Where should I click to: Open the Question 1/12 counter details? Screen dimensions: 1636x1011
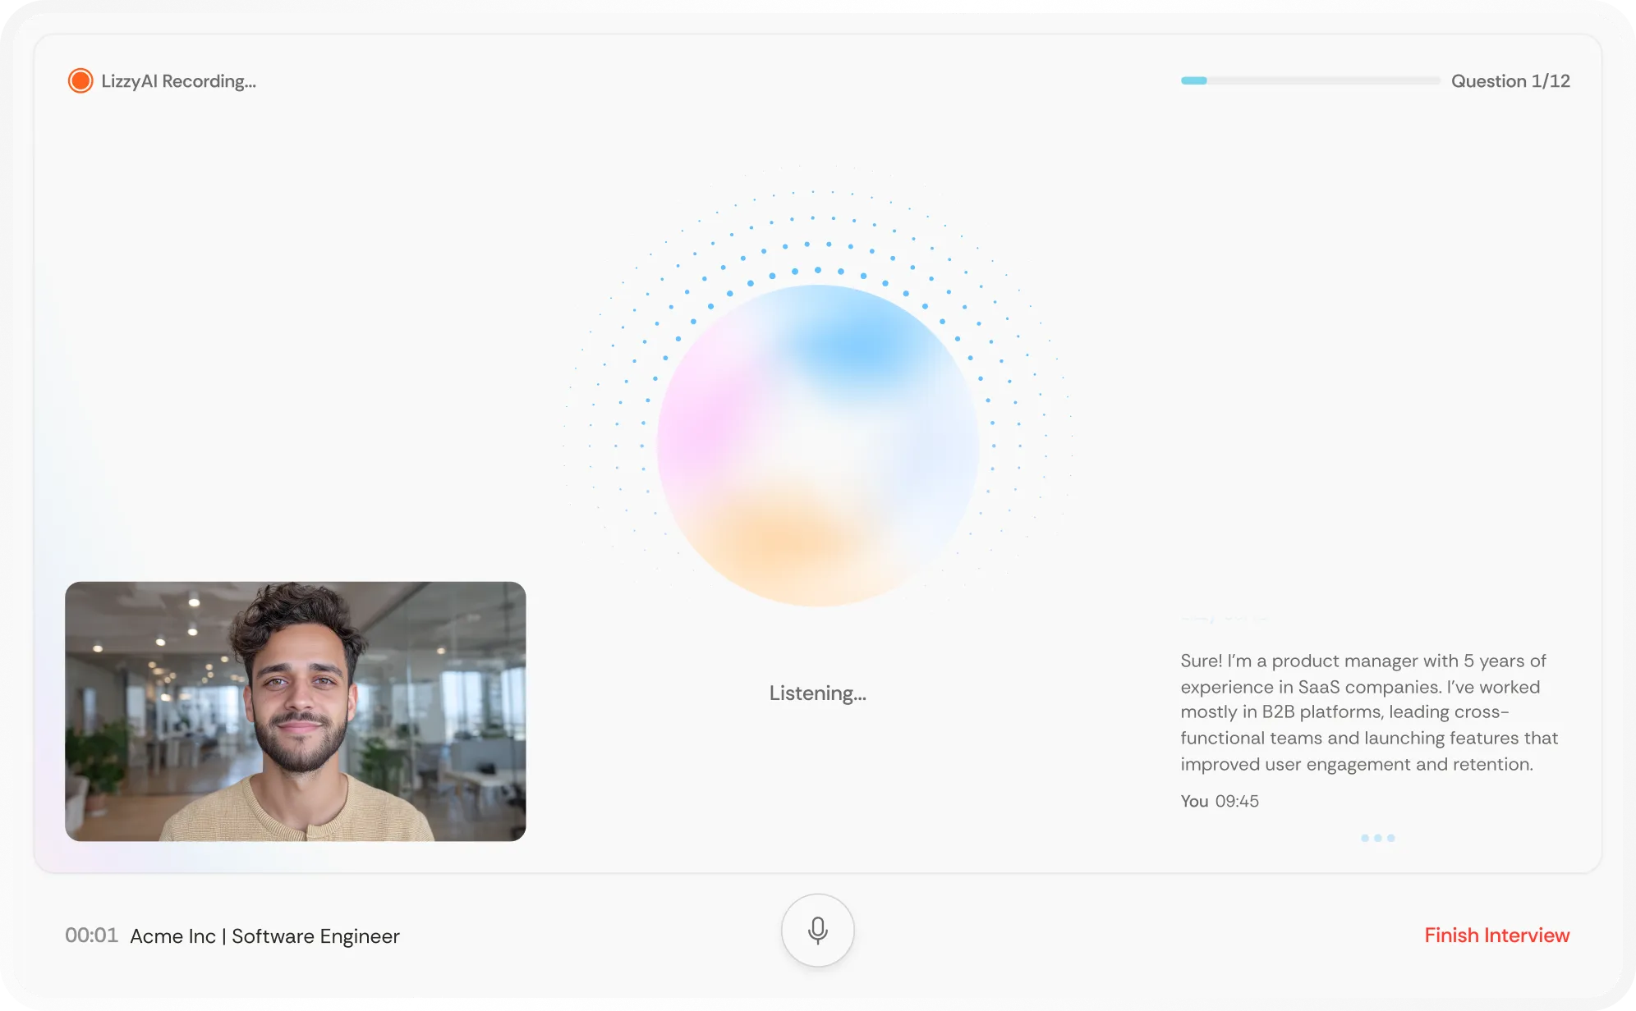1510,80
